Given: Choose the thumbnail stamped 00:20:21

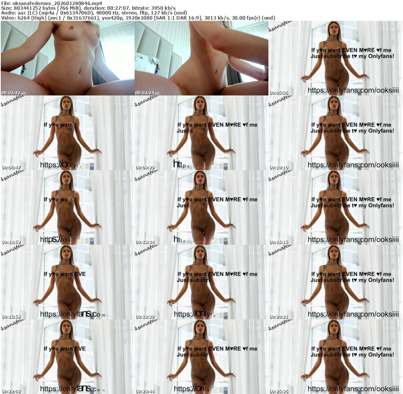Looking at the screenshot, I should 335,282.
